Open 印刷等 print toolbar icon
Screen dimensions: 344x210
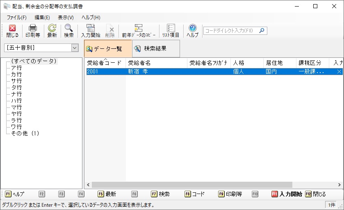pos(33,31)
